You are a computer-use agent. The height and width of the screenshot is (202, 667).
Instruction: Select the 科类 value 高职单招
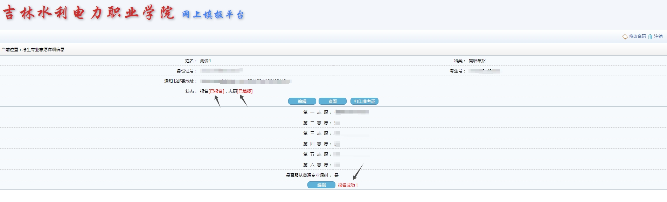(477, 61)
